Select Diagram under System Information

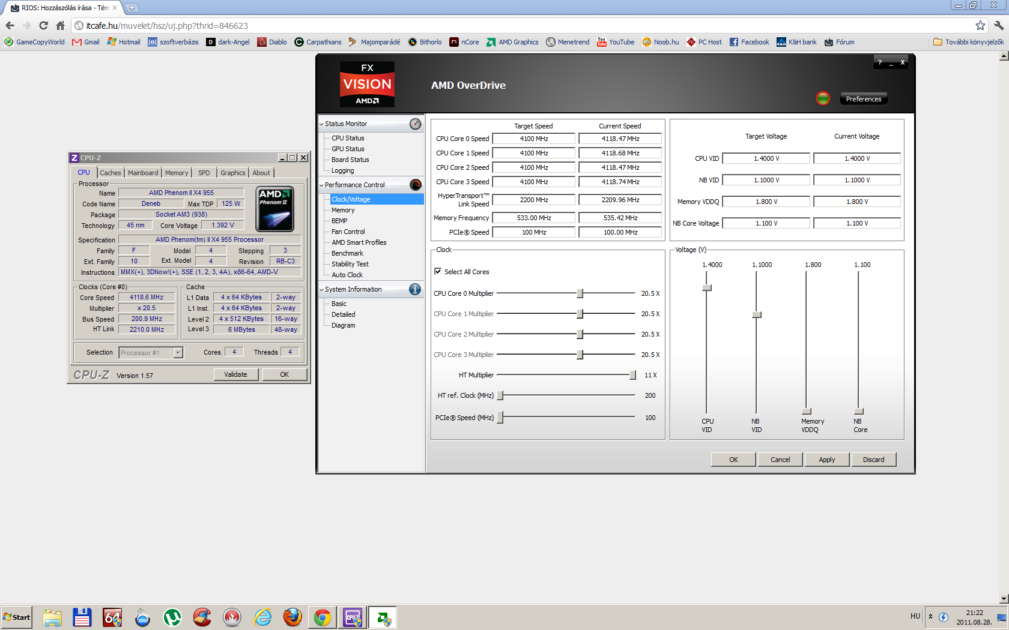click(x=343, y=325)
